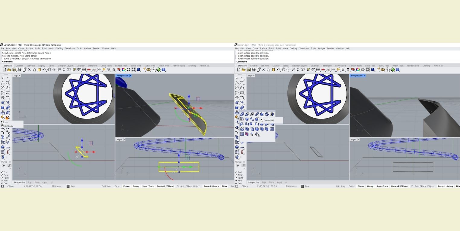Toggle SmartTrack in right Rhino status bar

382,186
